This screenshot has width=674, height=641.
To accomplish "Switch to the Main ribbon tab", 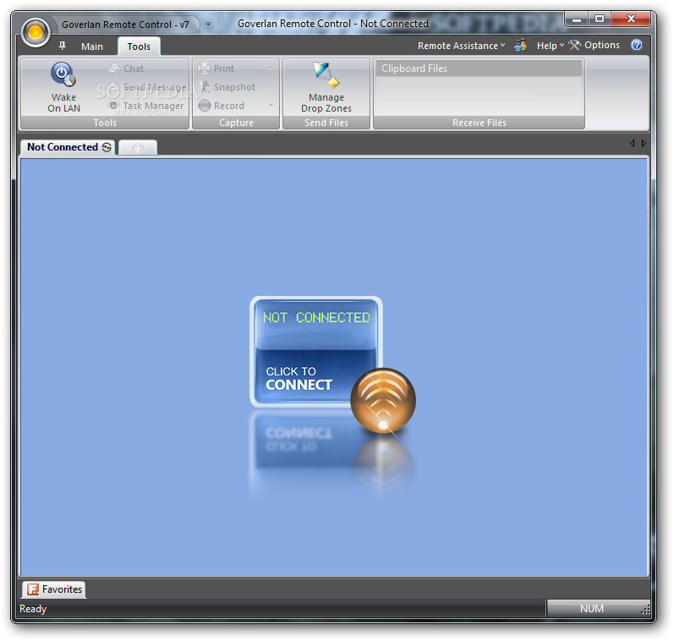I will 92,47.
